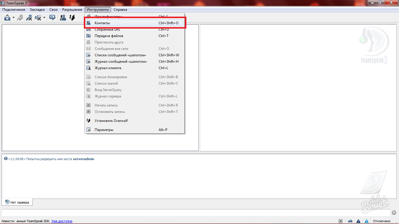Click Список блокировки menu item
399x224 pixels.
[135, 77]
